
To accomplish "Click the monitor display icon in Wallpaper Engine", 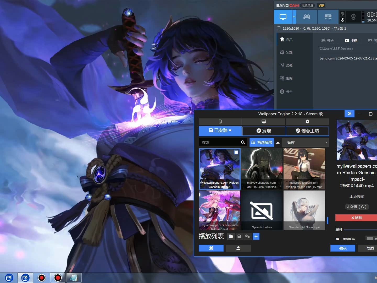I will coord(264,122).
